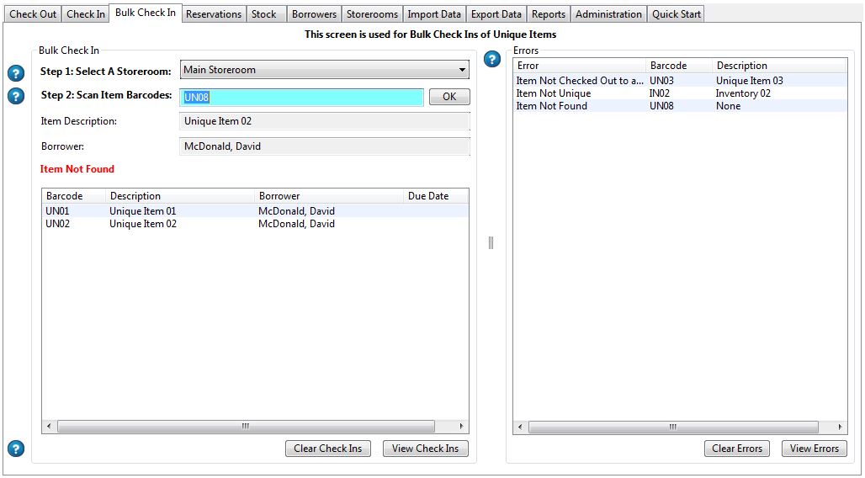The image size is (865, 478).
Task: Click the check-in list horizontal scrollbar
Action: 246,427
